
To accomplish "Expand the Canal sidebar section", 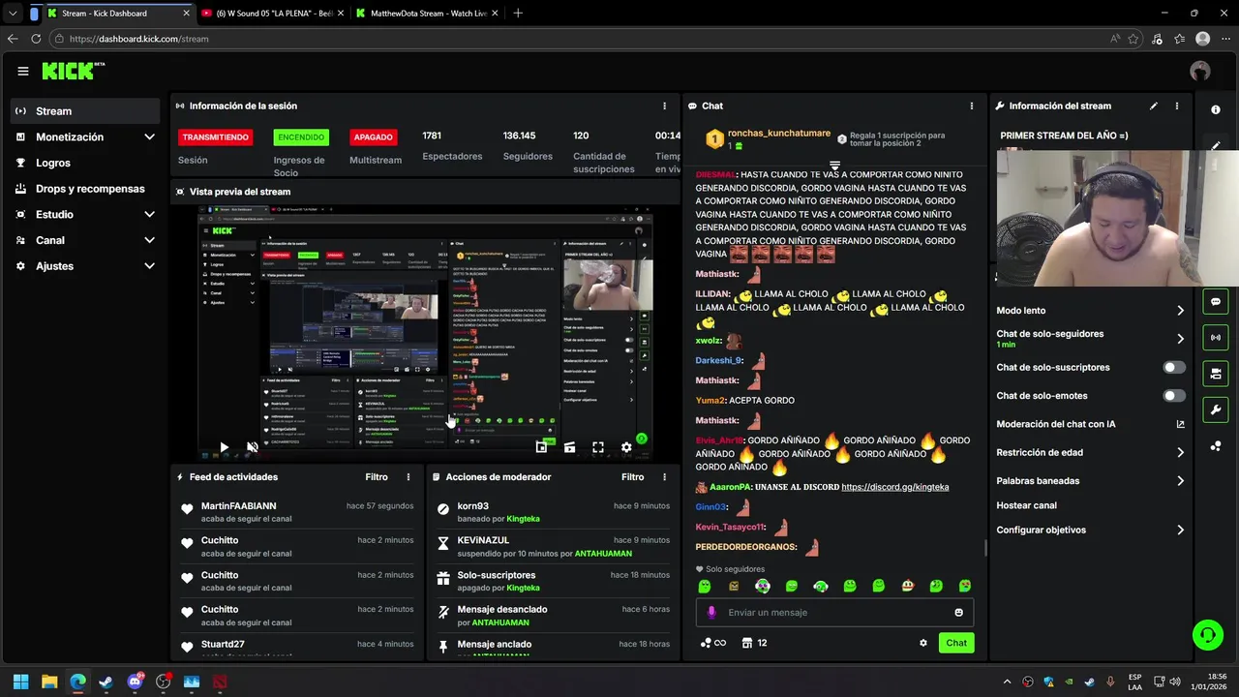I will coord(149,240).
